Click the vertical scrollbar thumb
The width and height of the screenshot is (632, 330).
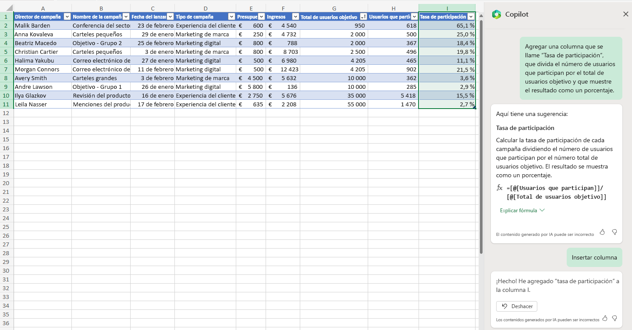481,136
